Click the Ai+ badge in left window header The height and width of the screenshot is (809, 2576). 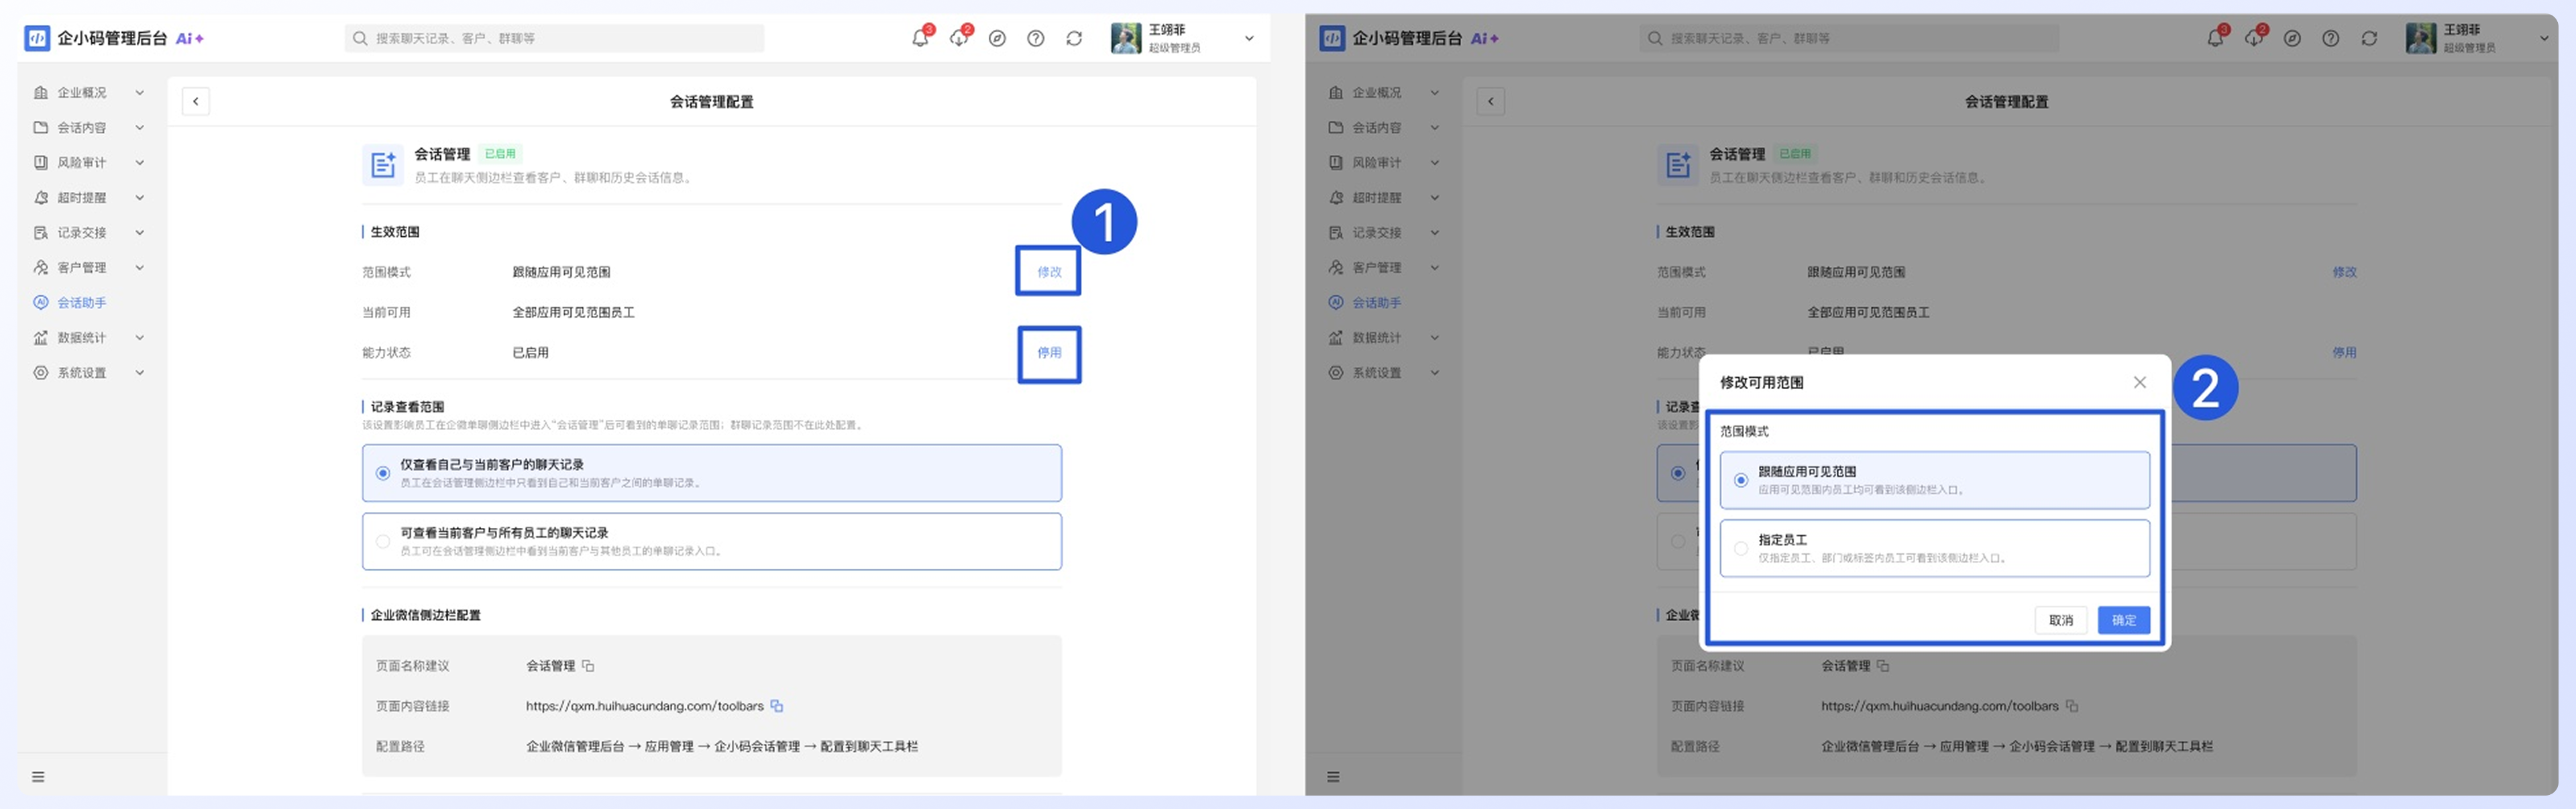coord(190,38)
